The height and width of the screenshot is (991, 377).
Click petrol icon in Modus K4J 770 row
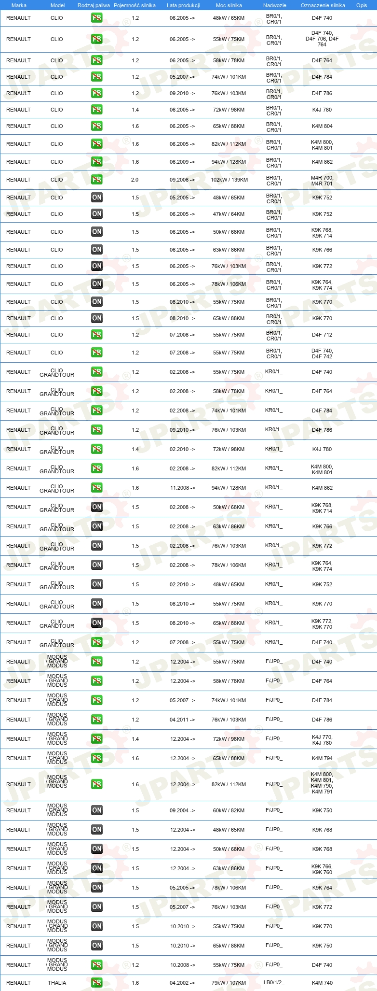97,739
